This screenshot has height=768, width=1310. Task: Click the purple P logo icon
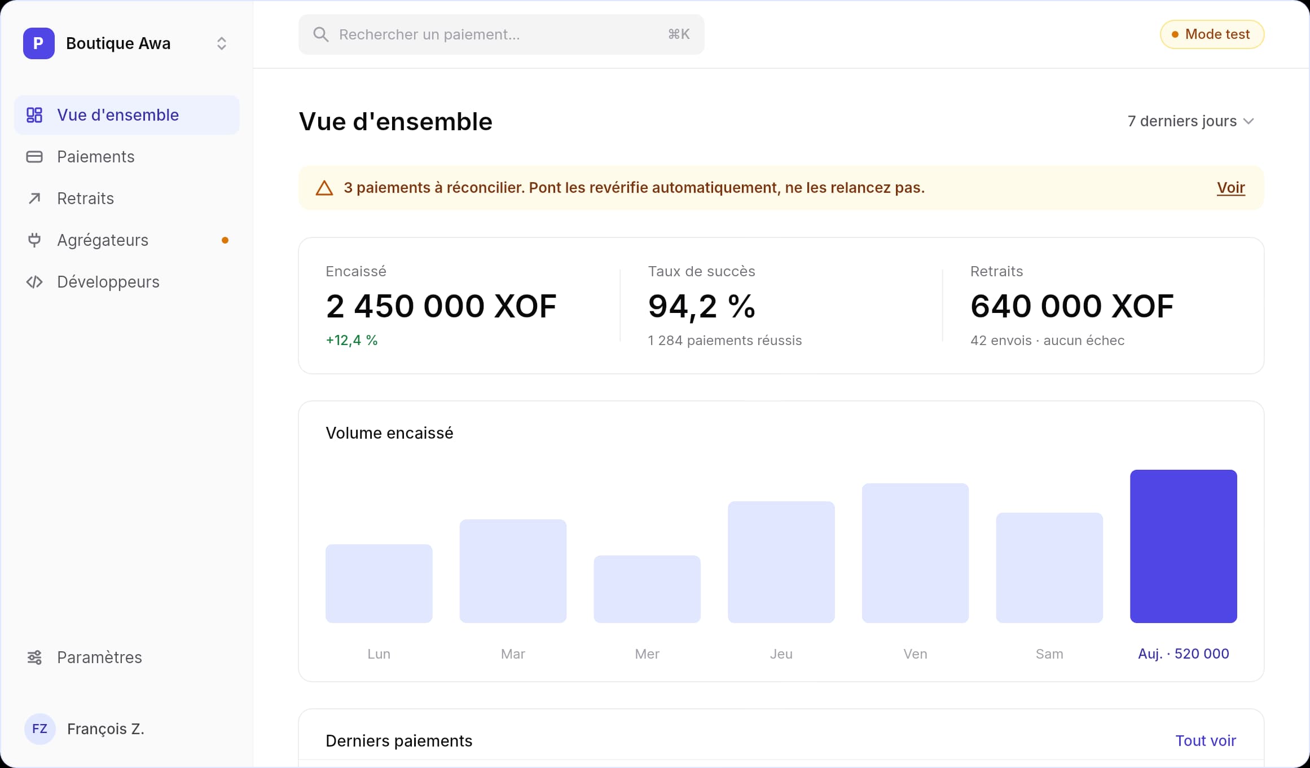click(x=38, y=43)
